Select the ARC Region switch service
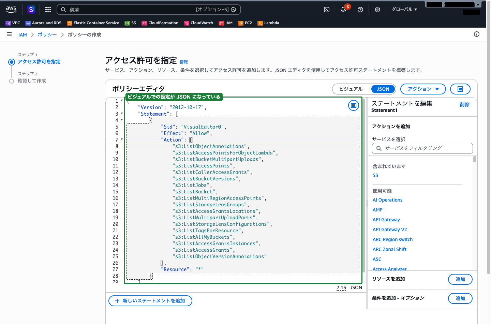Image resolution: width=491 pixels, height=324 pixels. pos(392,239)
